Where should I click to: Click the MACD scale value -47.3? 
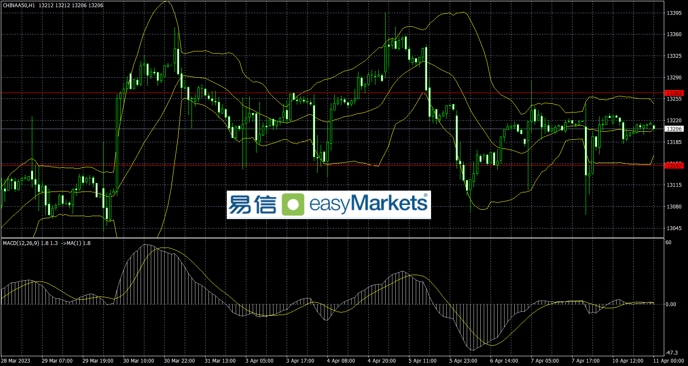[672, 353]
